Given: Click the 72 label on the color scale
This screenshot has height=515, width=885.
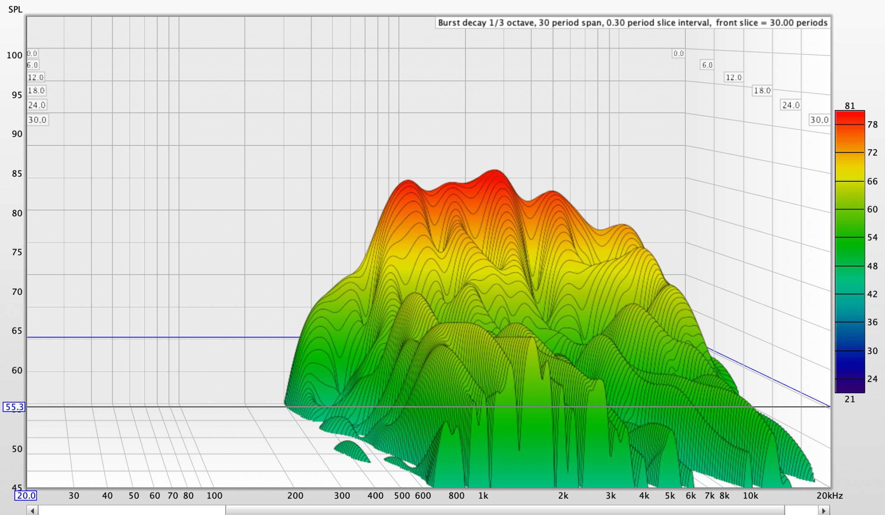Looking at the screenshot, I should coord(872,152).
